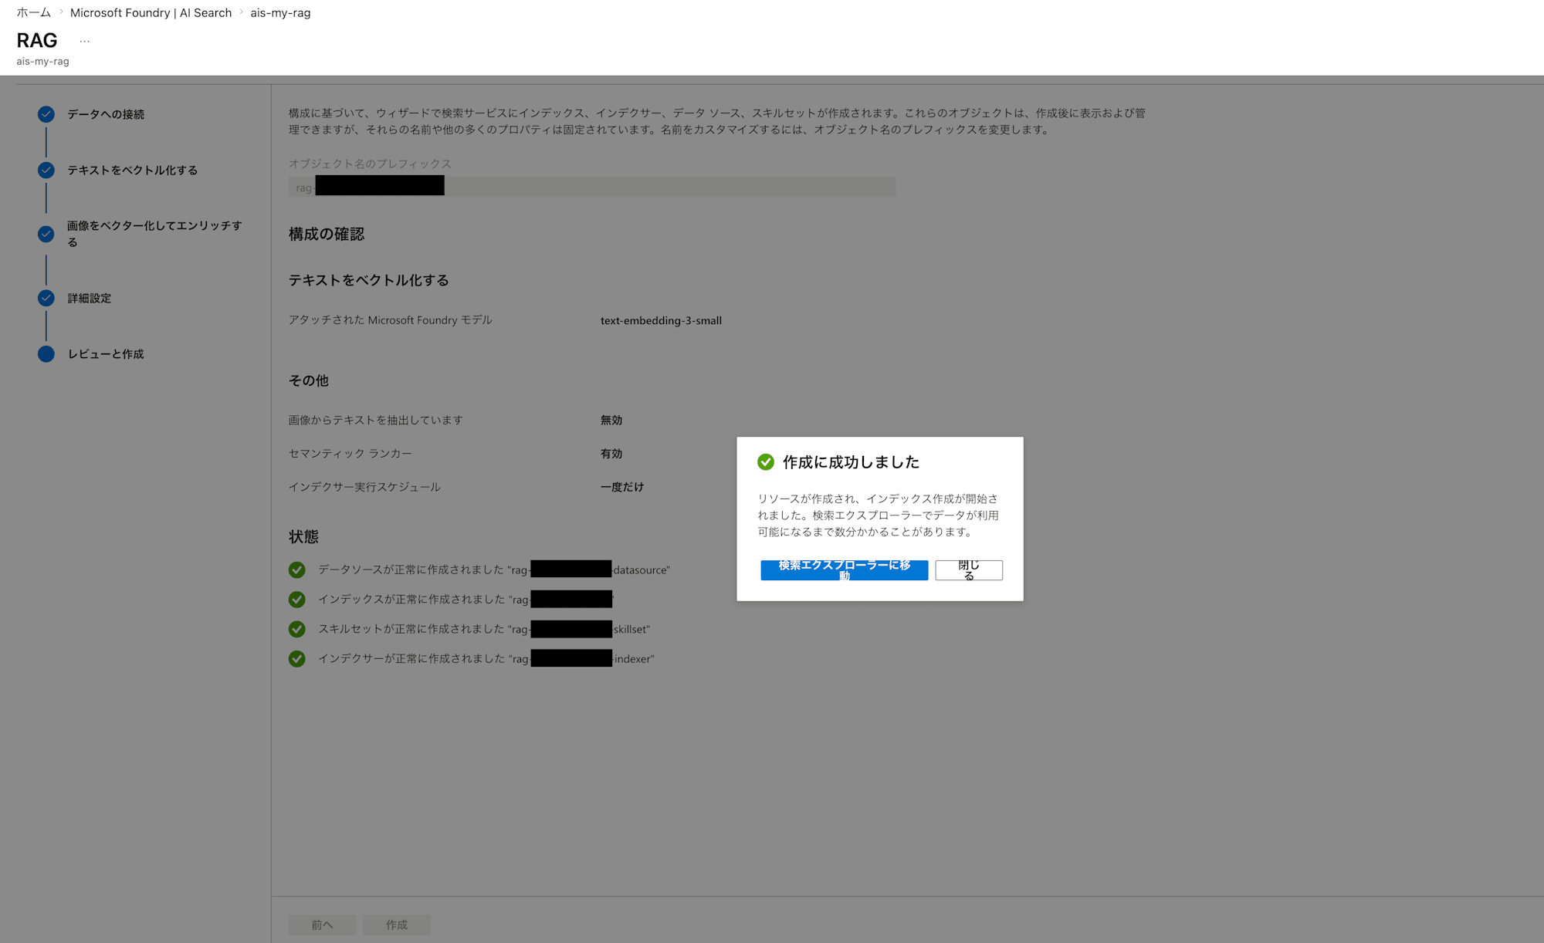The width and height of the screenshot is (1544, 943).
Task: Click the 閉じる button in the dialog
Action: coord(969,570)
